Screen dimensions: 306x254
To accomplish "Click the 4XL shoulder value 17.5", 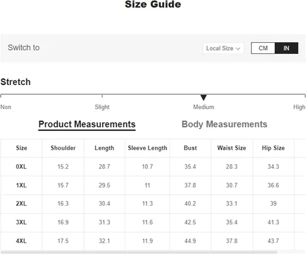I will (x=63, y=241).
